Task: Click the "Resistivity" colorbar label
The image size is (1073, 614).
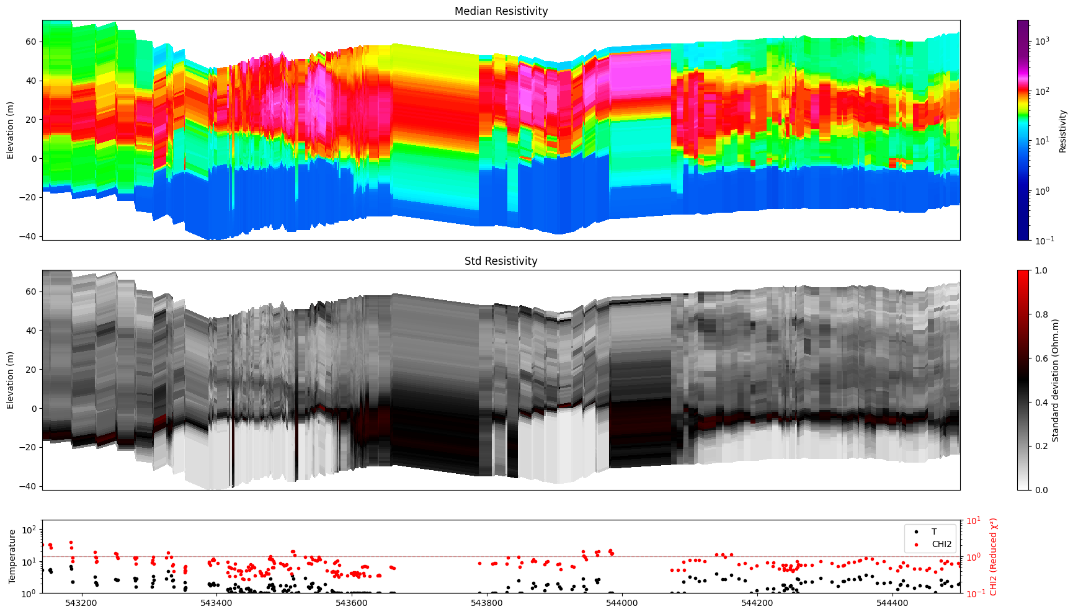Action: point(1062,130)
